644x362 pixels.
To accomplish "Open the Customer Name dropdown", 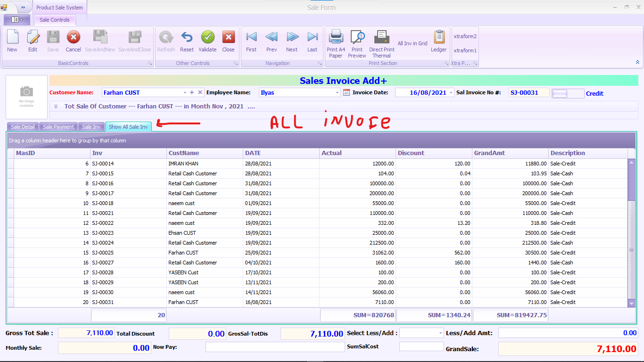I will tap(185, 92).
